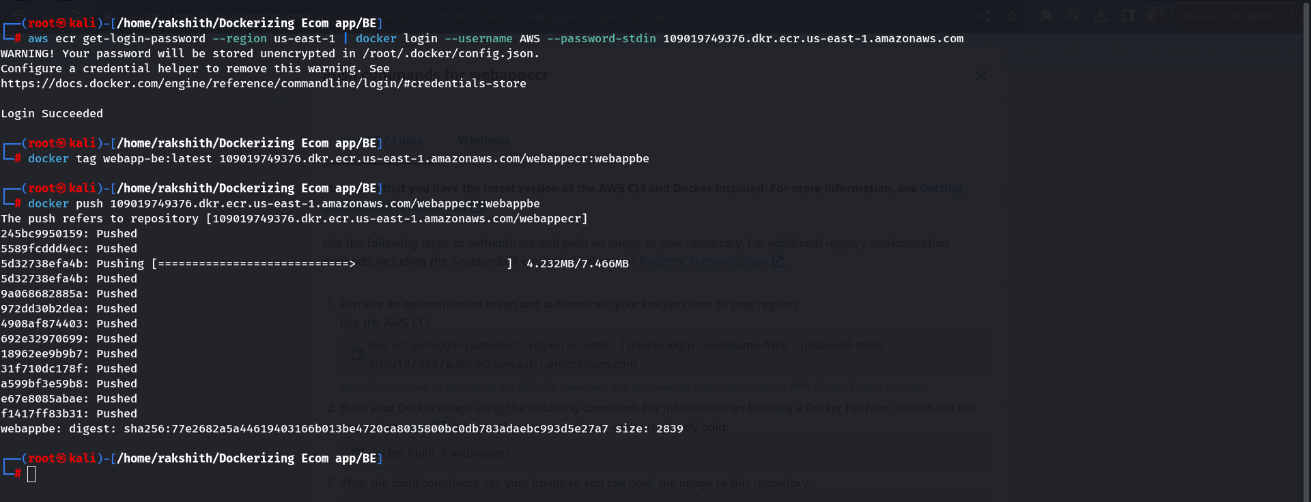The image size is (1311, 502).
Task: Switch to the Windows tab
Action: pos(483,141)
